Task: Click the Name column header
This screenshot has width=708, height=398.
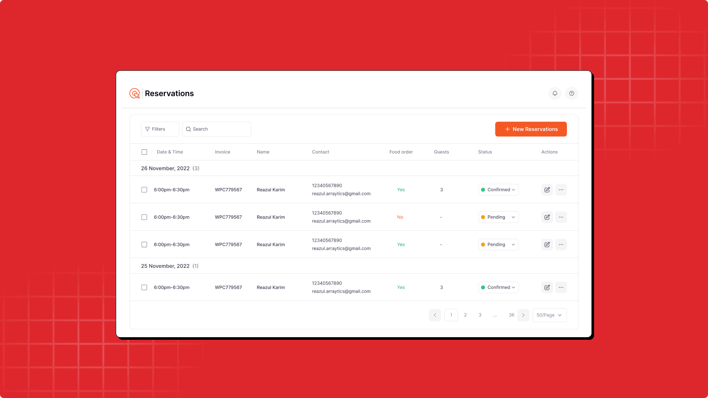Action: pyautogui.click(x=263, y=152)
